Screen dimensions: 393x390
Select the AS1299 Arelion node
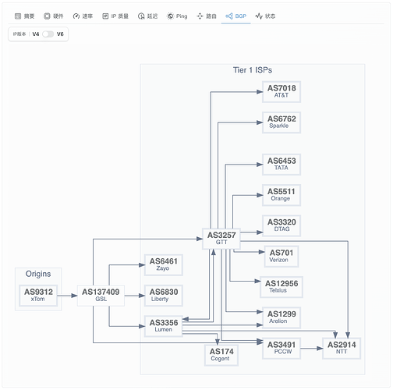(281, 317)
